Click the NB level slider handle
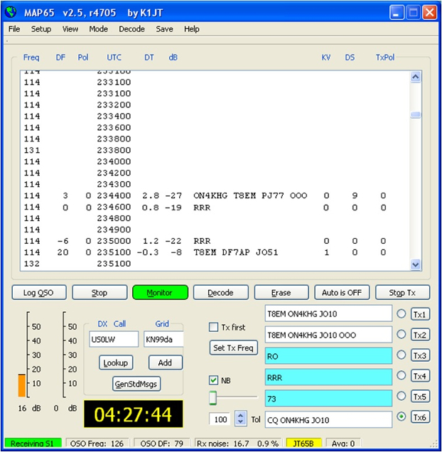Screen dimensions: 442x452 [212, 398]
